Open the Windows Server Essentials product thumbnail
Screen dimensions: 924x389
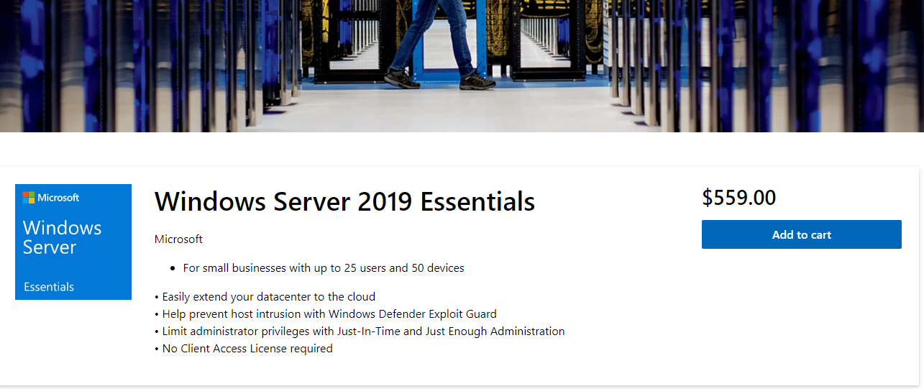[x=73, y=242]
